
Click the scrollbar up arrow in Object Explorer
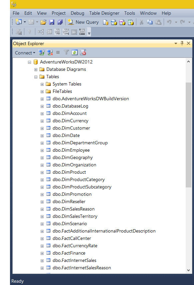[x=189, y=61]
